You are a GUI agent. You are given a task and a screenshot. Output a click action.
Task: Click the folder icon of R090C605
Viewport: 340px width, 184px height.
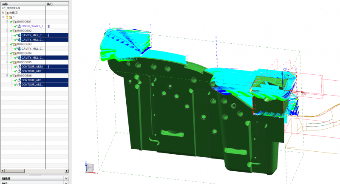point(15,62)
